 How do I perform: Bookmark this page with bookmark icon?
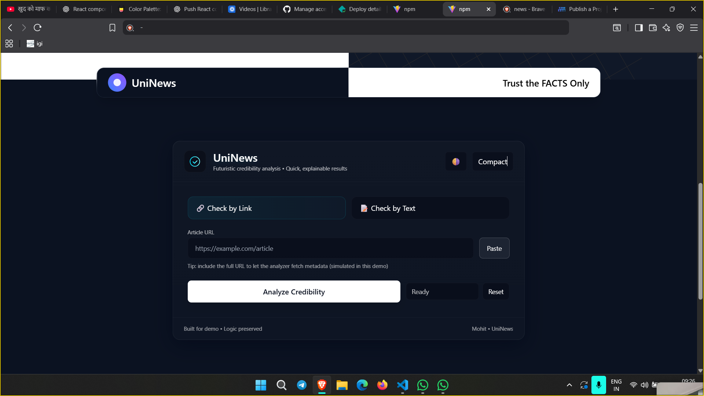[x=112, y=28]
